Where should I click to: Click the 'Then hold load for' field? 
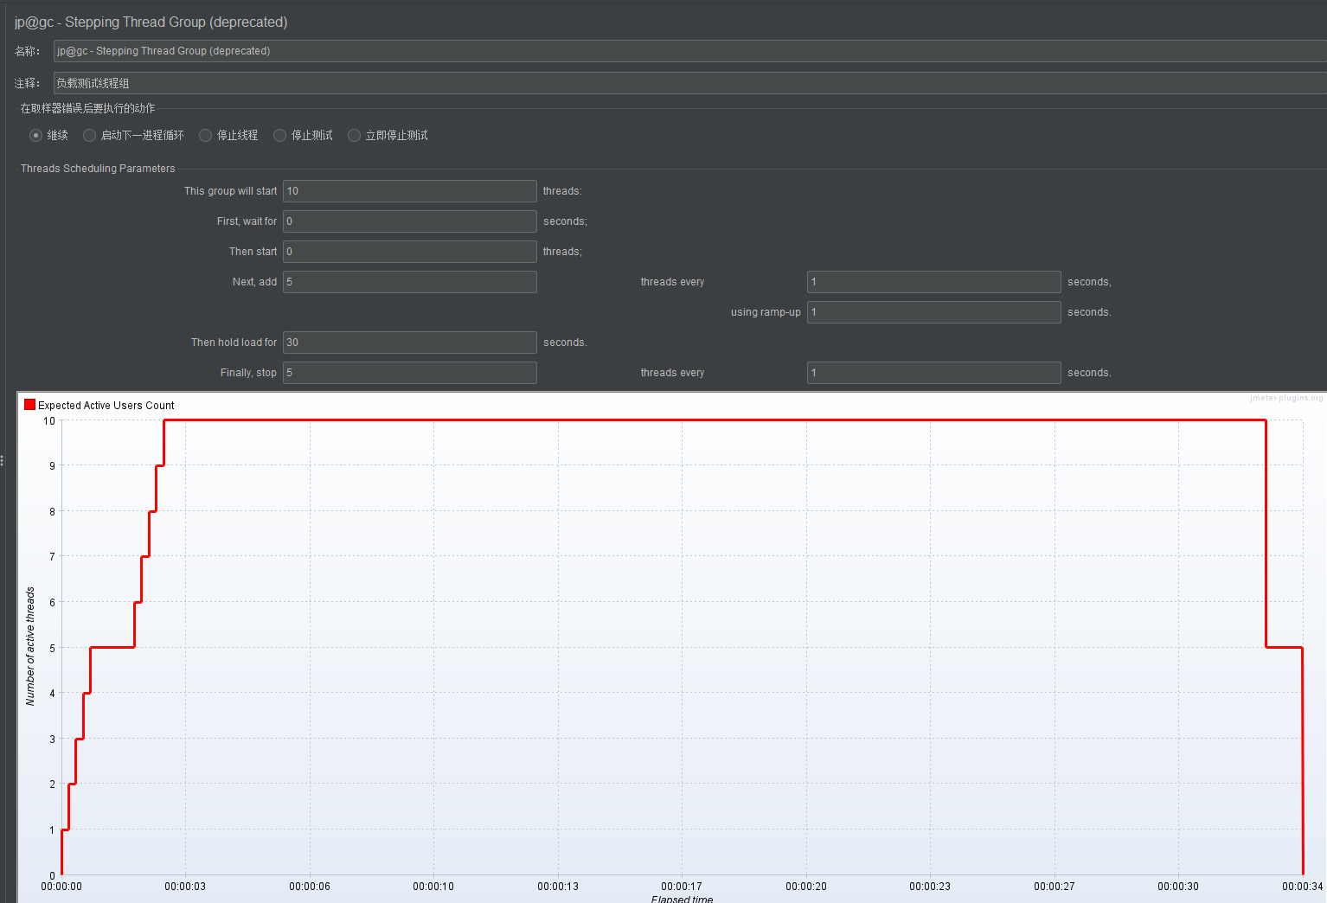[x=410, y=343]
